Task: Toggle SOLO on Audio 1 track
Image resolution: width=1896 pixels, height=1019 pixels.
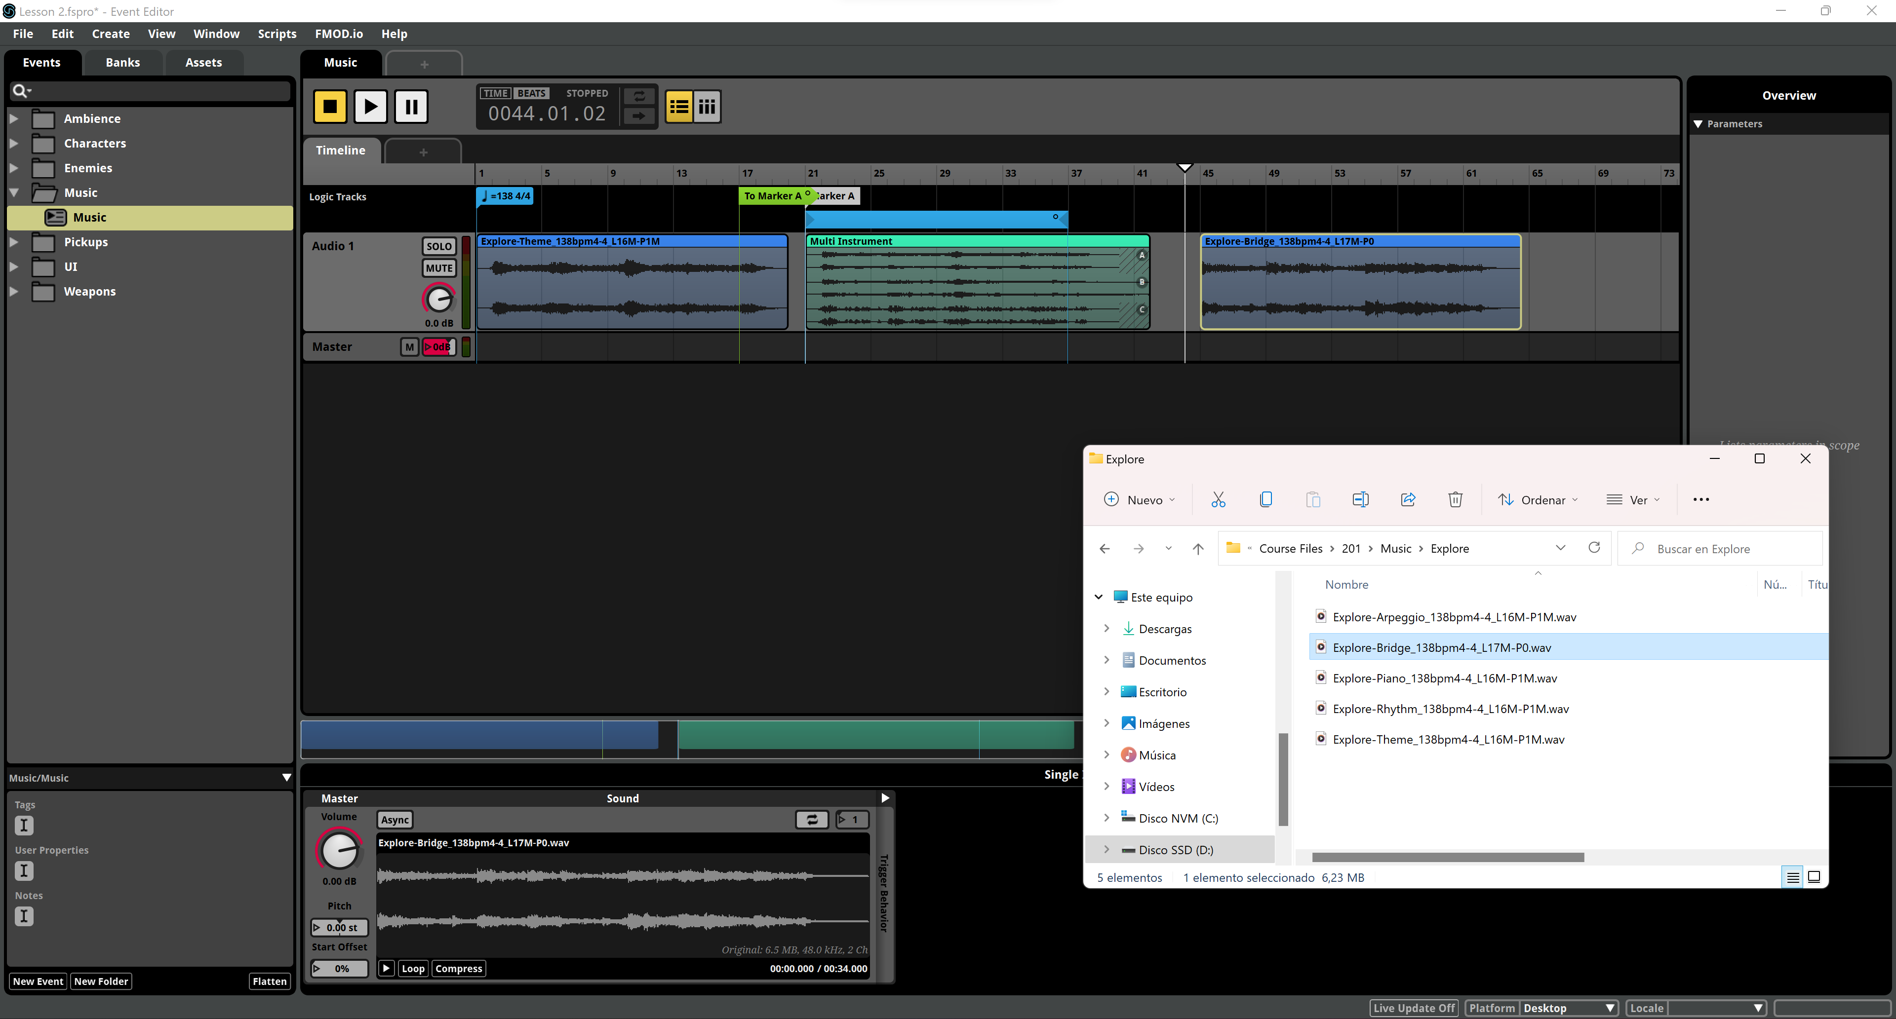Action: [x=438, y=246]
